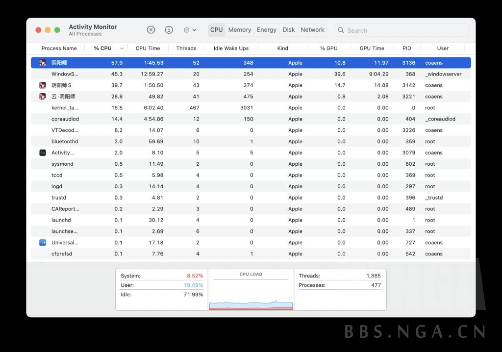Open the Disk tab
The width and height of the screenshot is (502, 352).
289,30
